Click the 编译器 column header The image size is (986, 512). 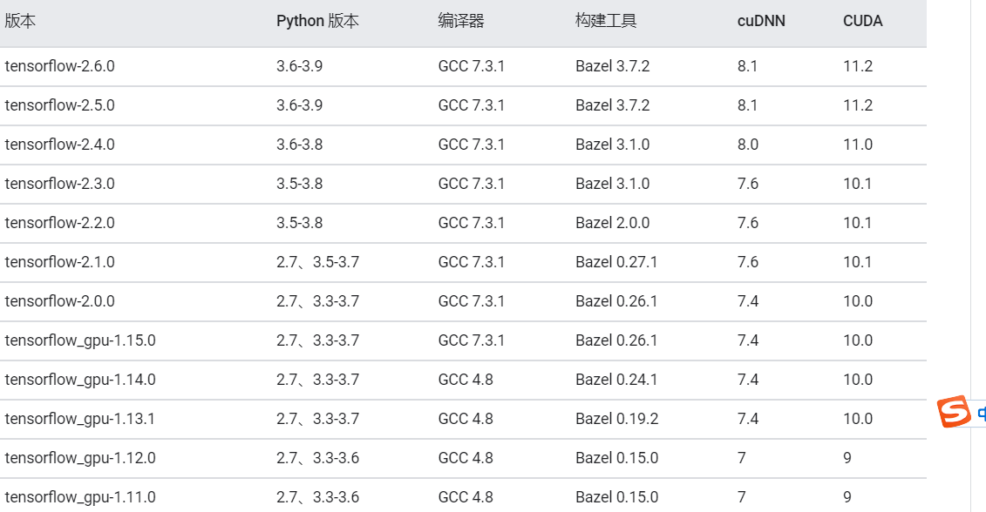click(x=461, y=21)
